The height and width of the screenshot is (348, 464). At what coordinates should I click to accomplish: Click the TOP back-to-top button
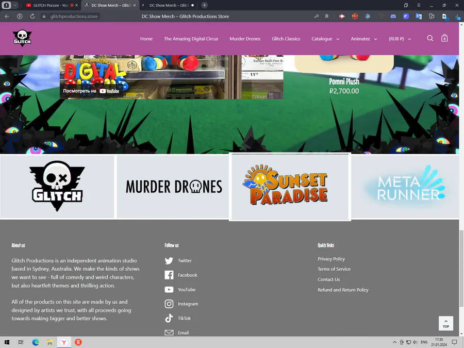point(445,323)
